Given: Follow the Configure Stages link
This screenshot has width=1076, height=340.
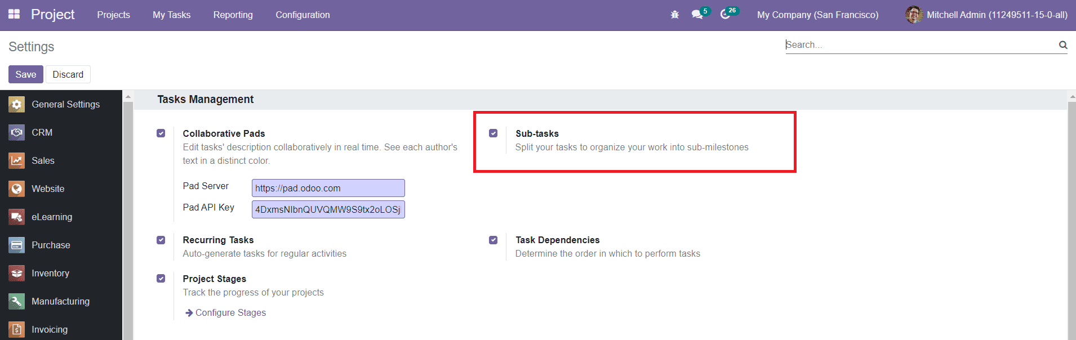Looking at the screenshot, I should 230,312.
